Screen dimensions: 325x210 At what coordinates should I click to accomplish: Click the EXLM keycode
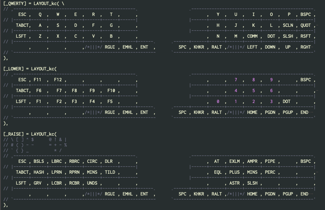pyautogui.click(x=235, y=161)
